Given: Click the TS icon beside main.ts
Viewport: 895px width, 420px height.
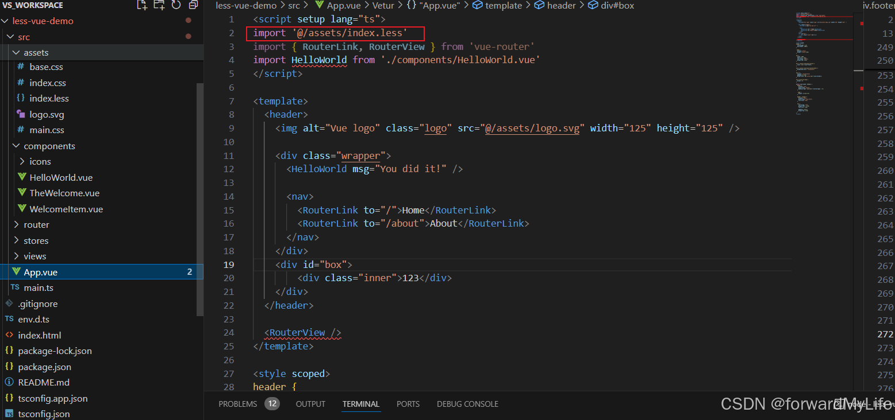Looking at the screenshot, I should (15, 287).
